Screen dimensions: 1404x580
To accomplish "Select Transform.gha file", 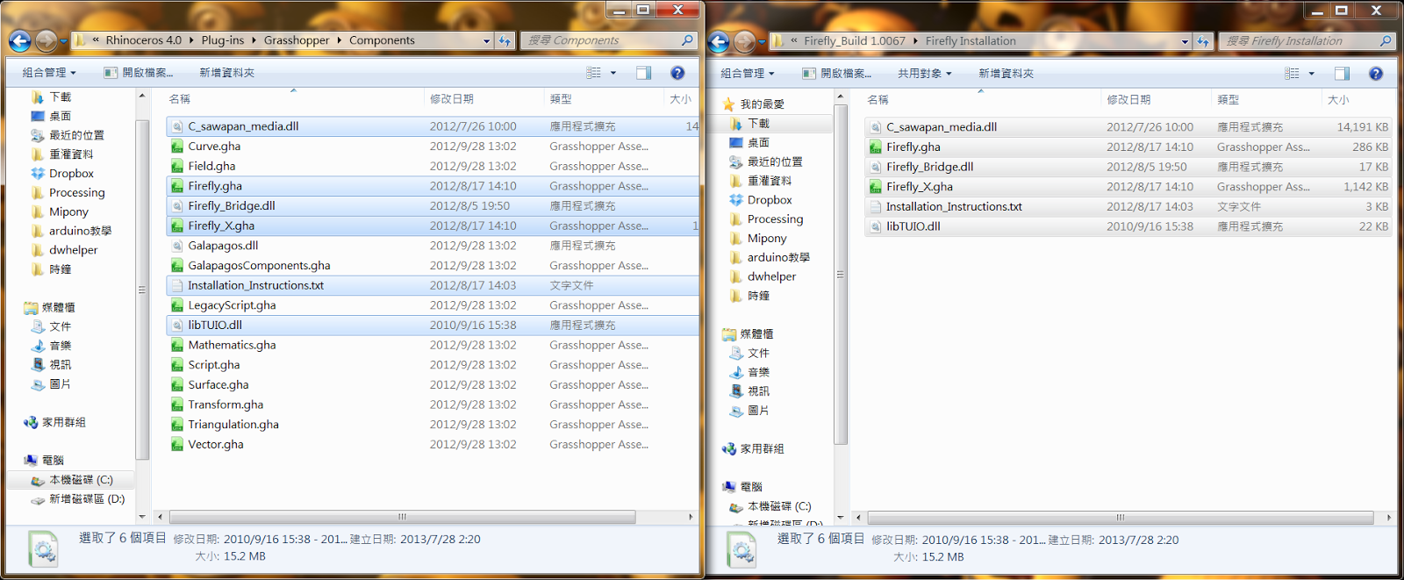I will 432,405.
